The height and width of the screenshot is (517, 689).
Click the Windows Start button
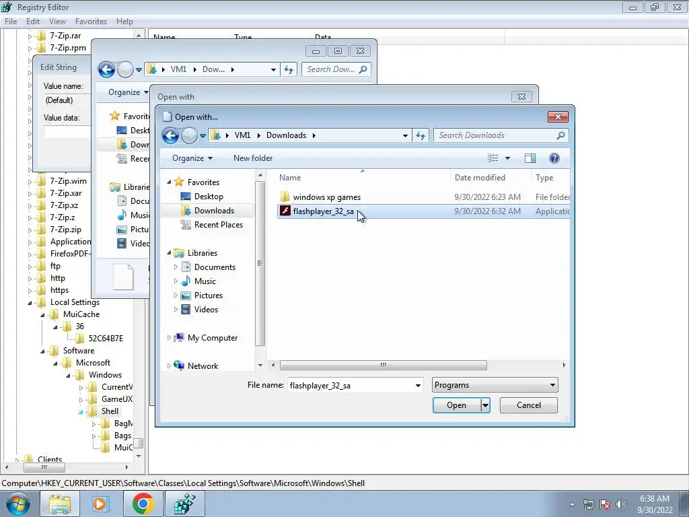pos(18,504)
